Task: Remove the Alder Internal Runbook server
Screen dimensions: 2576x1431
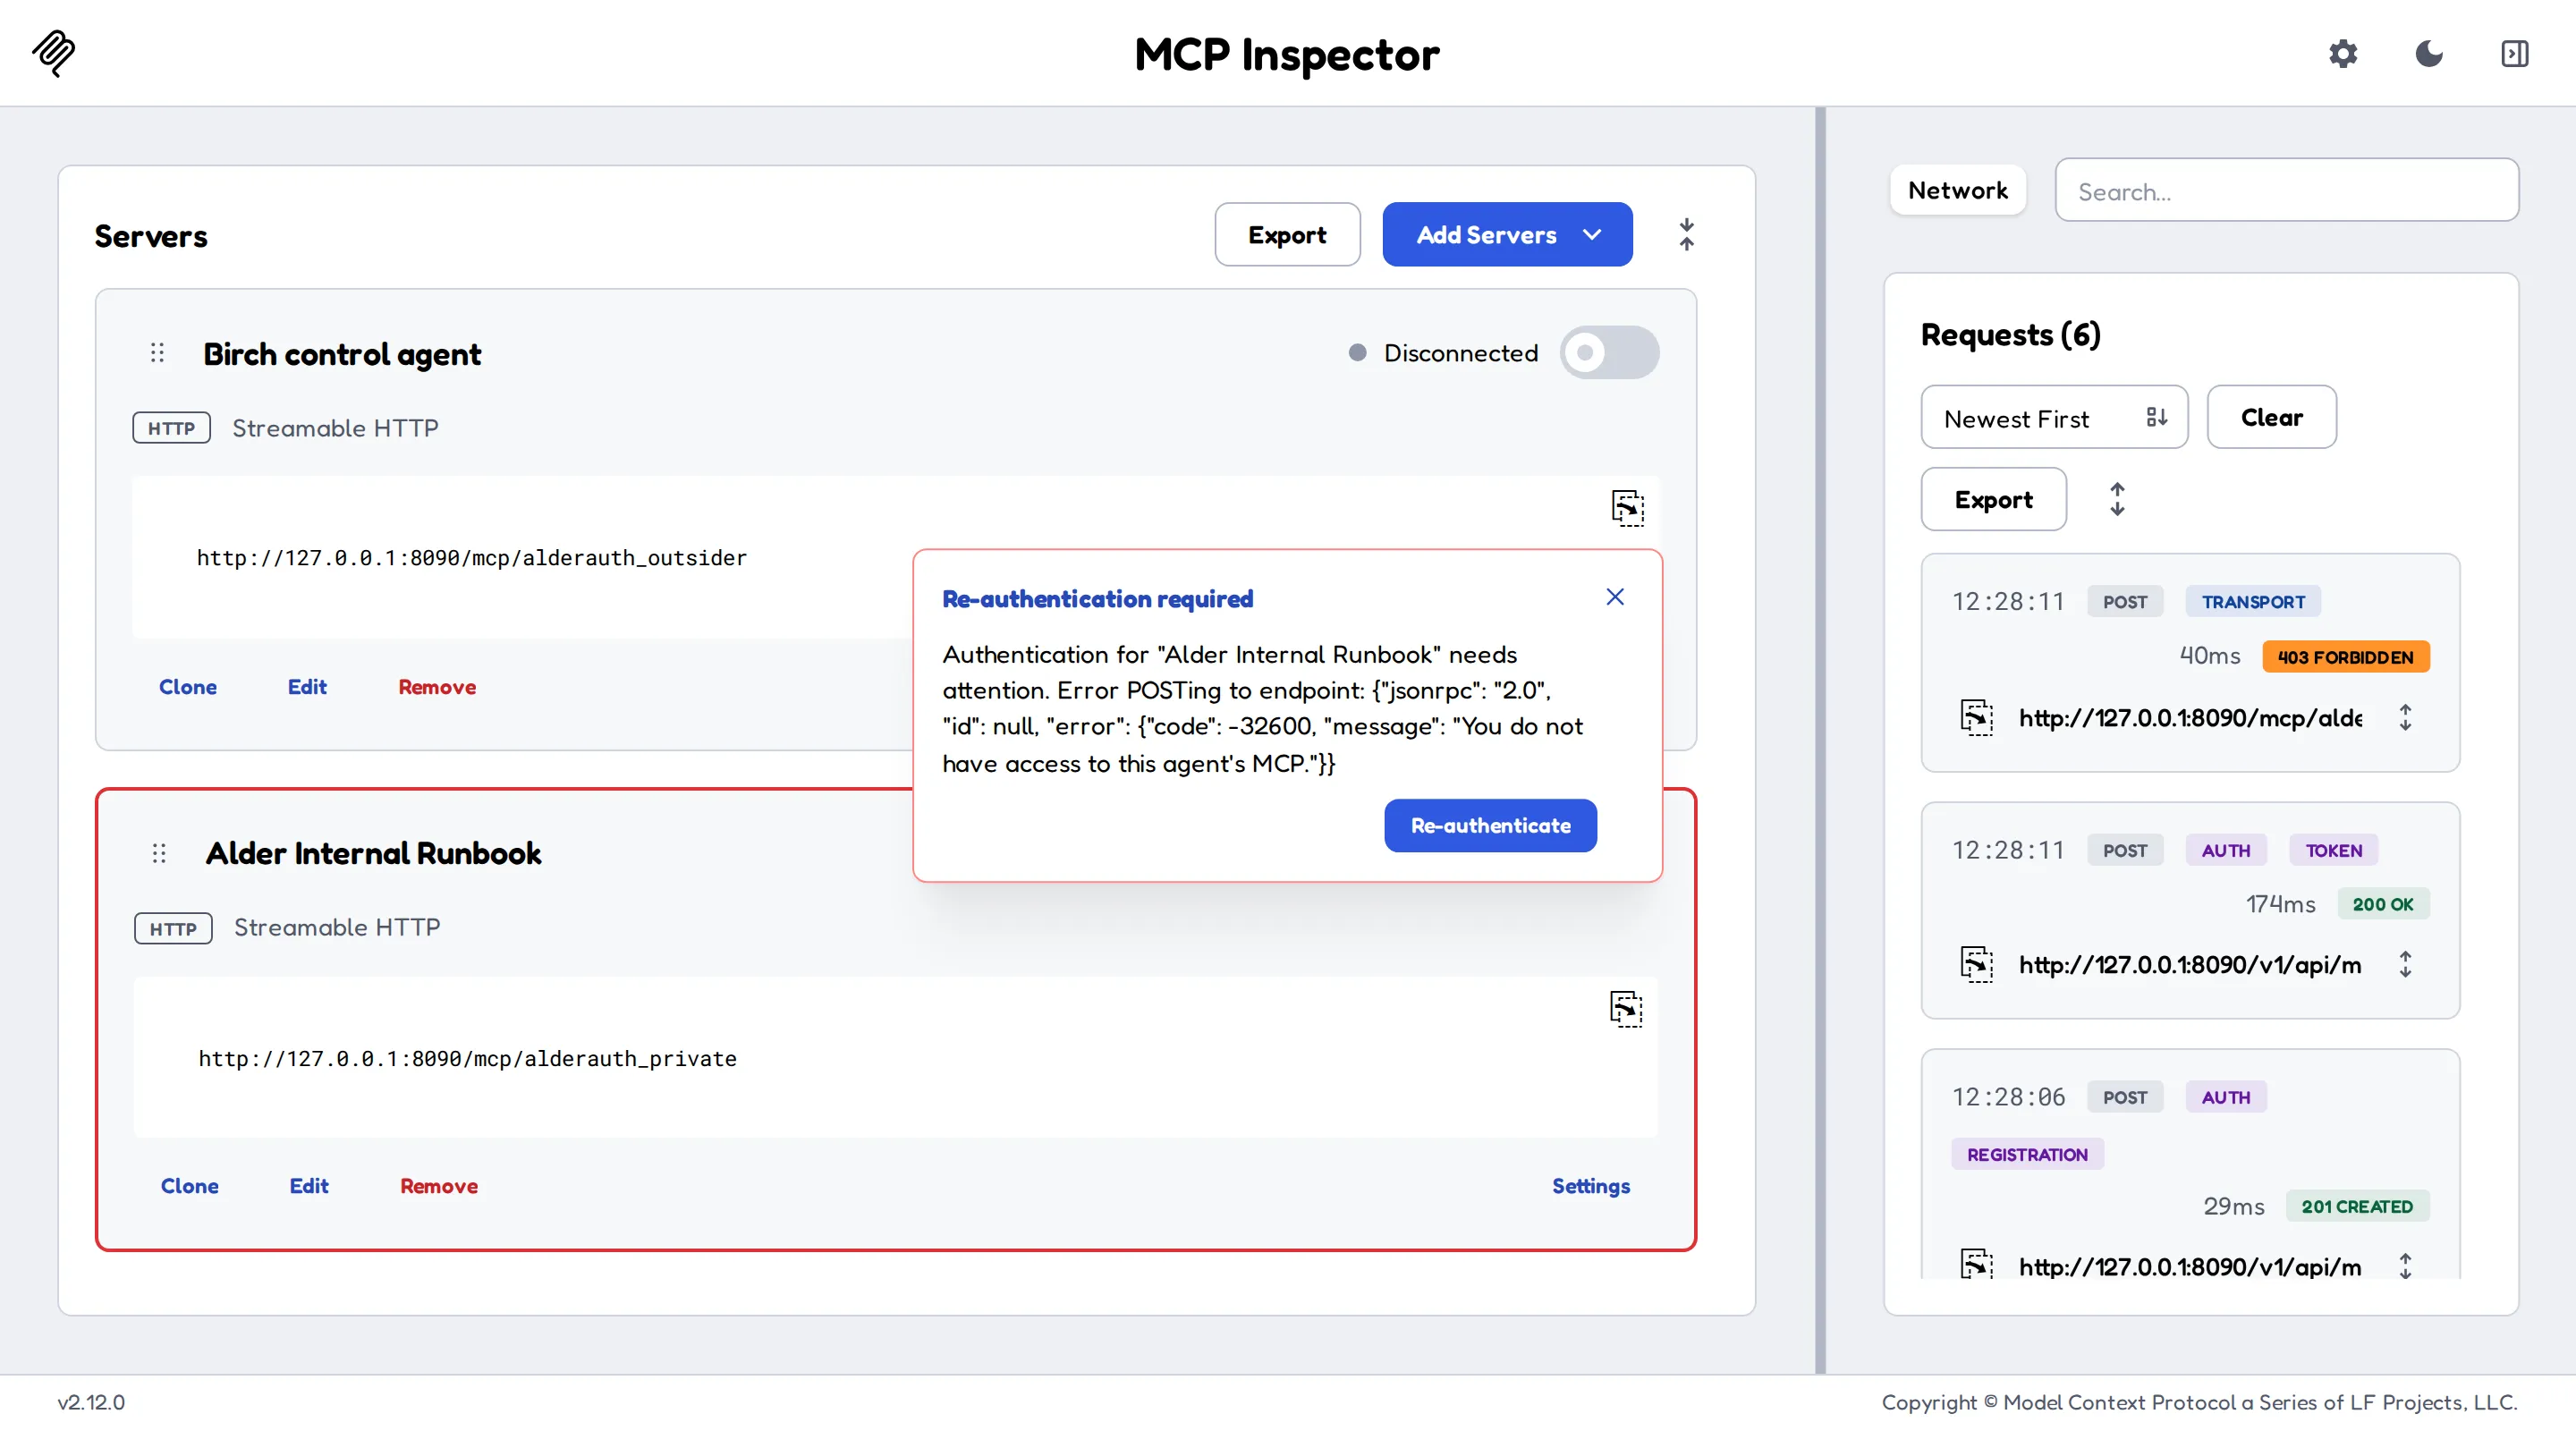Action: click(x=439, y=1186)
